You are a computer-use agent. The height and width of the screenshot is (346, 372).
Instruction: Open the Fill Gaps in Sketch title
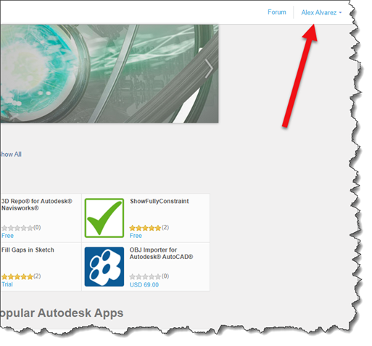[28, 250]
